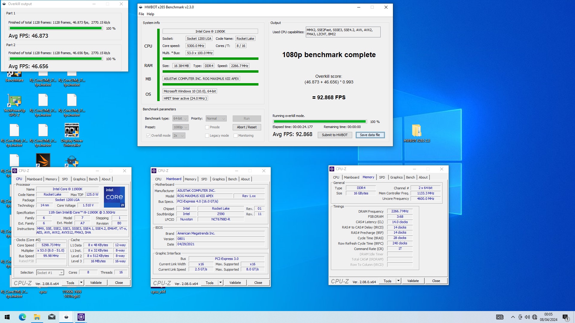Click DRAM Frequency 2266.7 MHz value
This screenshot has height=323, width=575.
(x=400, y=211)
